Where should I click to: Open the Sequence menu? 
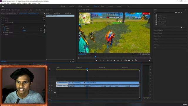tap(13, 3)
